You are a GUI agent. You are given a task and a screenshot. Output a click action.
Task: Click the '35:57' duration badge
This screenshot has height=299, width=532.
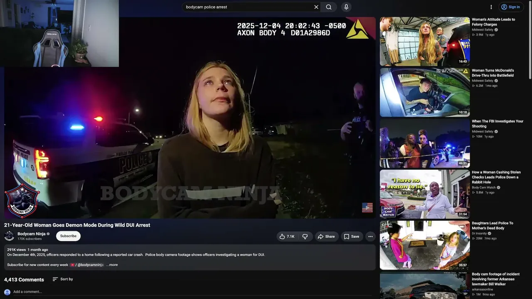click(463, 265)
